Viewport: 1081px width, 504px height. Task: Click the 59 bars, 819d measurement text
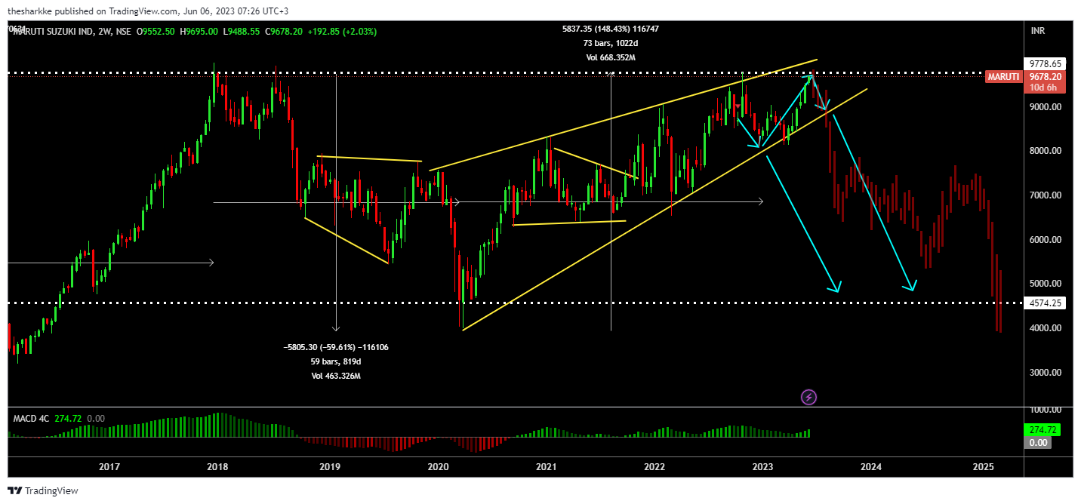point(336,361)
